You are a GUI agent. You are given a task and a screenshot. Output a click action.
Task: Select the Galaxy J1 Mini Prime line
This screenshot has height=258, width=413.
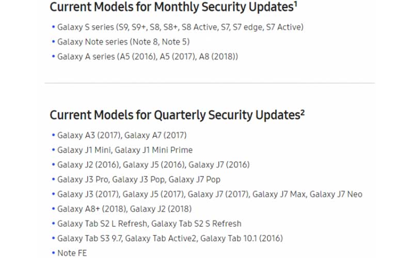pyautogui.click(x=125, y=150)
